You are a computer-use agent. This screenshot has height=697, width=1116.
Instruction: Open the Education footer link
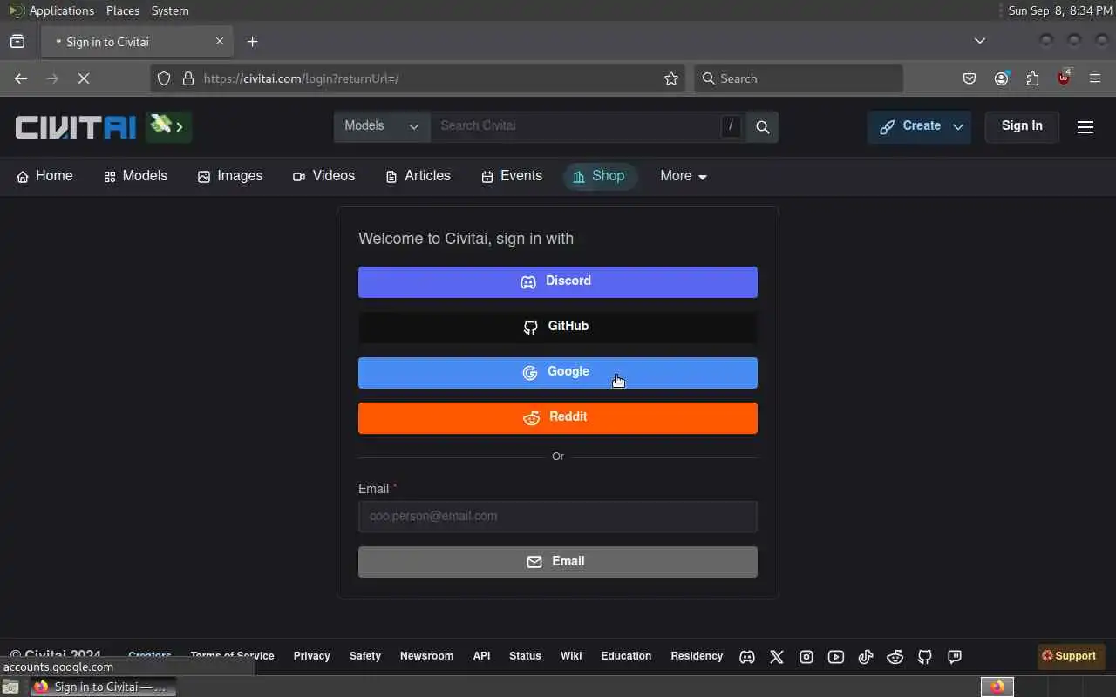click(x=626, y=656)
